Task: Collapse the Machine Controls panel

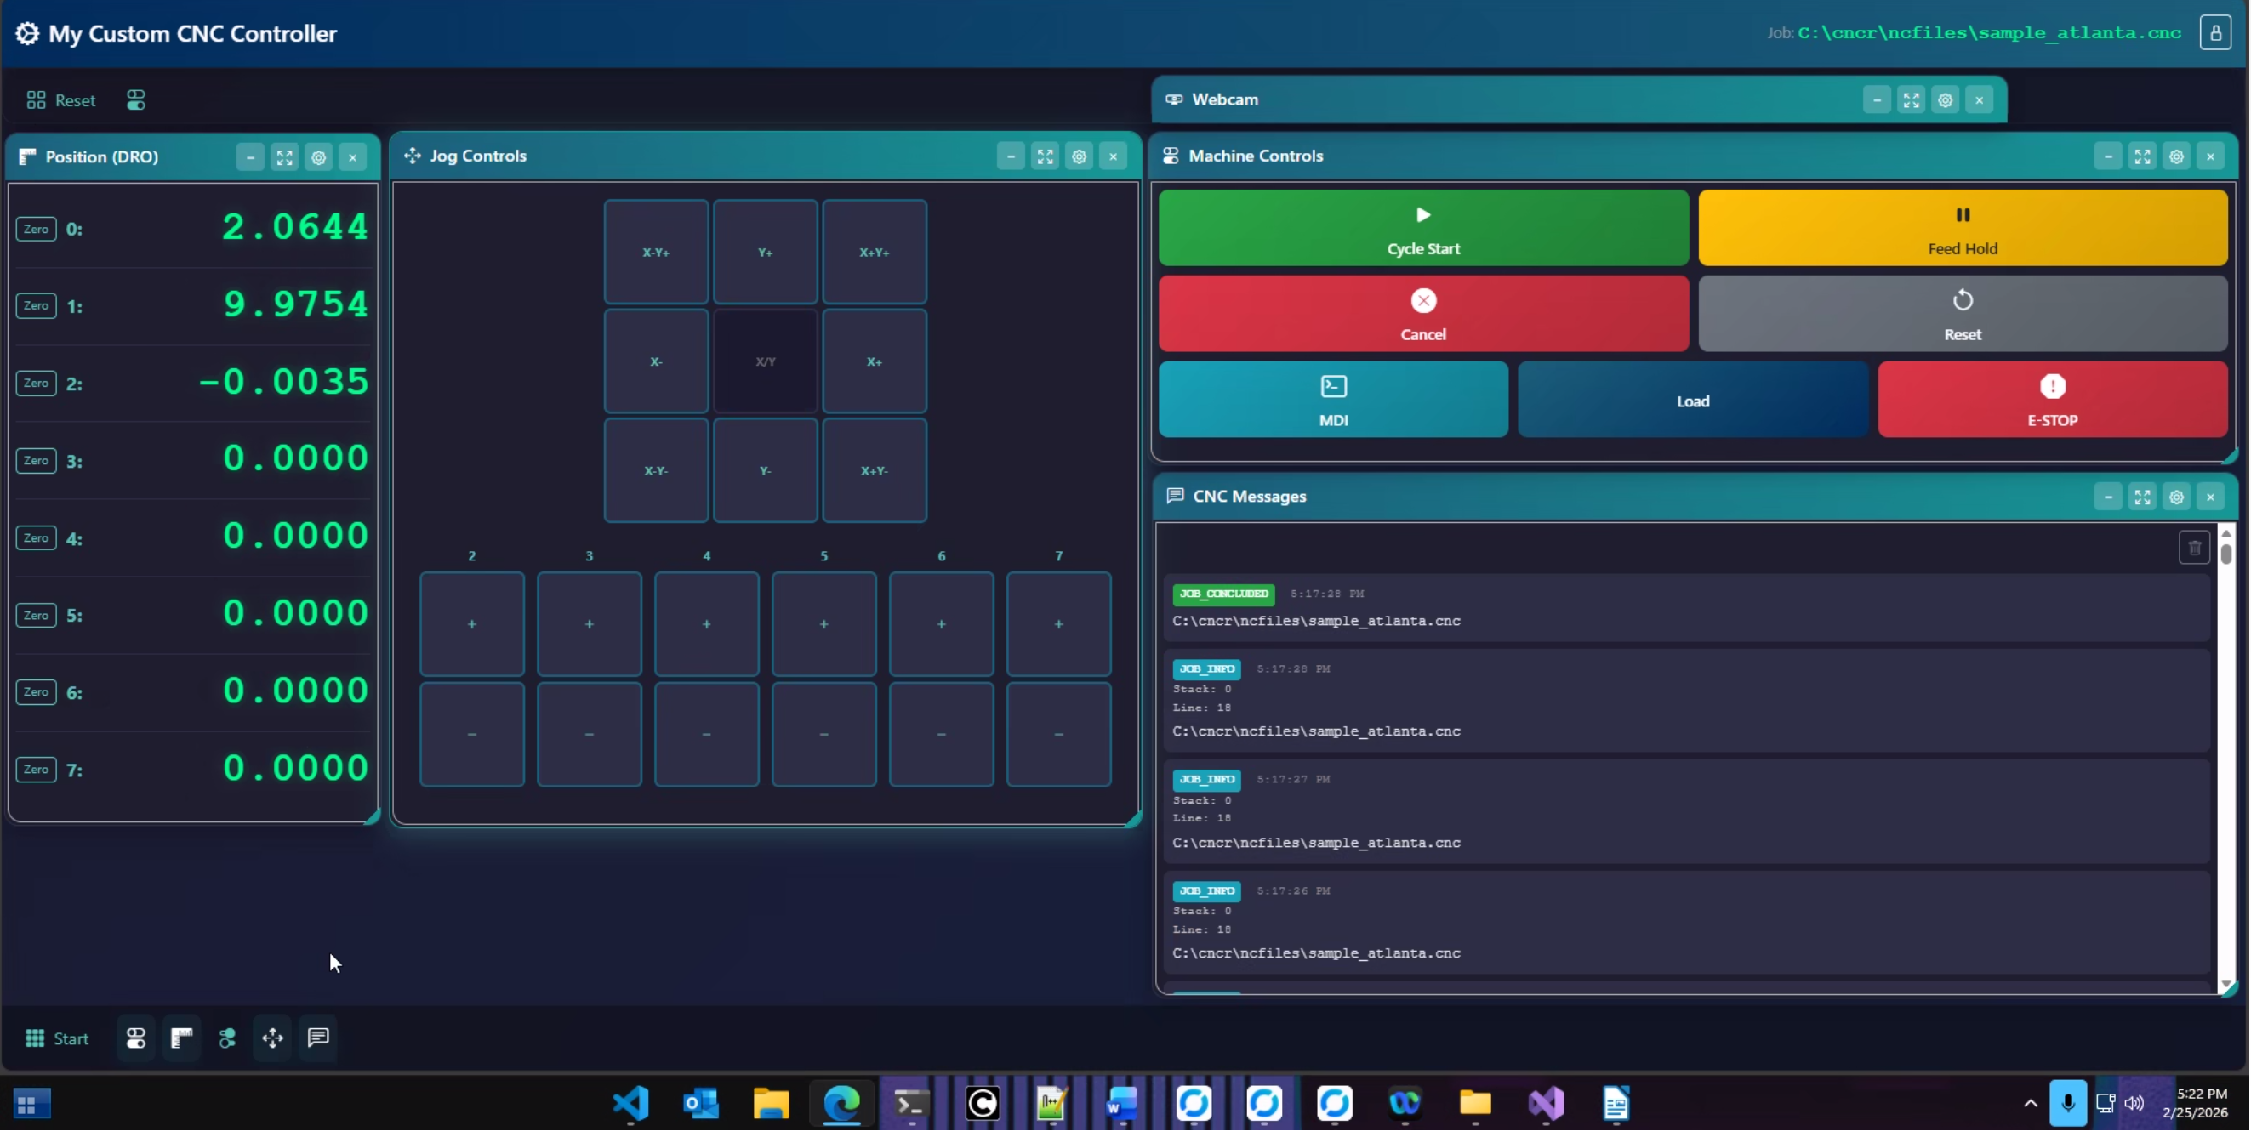Action: pyautogui.click(x=2109, y=157)
